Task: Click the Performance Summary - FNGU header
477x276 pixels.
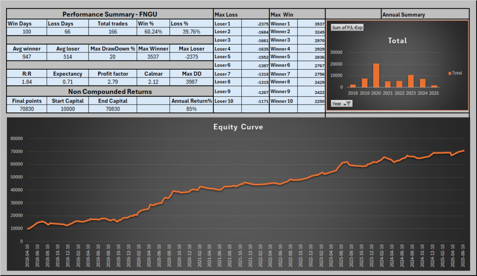Action: 110,14
